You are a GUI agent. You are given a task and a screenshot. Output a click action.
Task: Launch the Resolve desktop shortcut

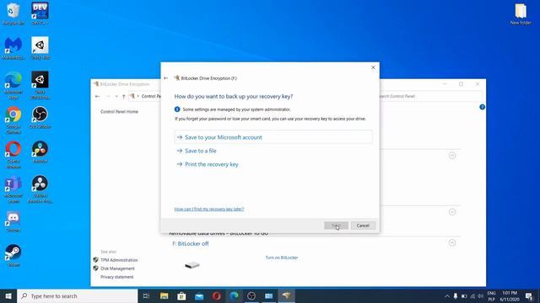coord(40,151)
